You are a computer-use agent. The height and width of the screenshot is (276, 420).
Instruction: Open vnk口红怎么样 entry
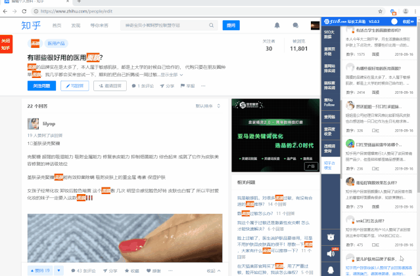(x=370, y=221)
